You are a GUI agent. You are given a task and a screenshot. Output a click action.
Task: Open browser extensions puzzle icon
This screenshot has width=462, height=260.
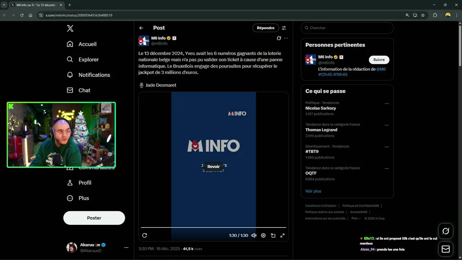pyautogui.click(x=435, y=15)
